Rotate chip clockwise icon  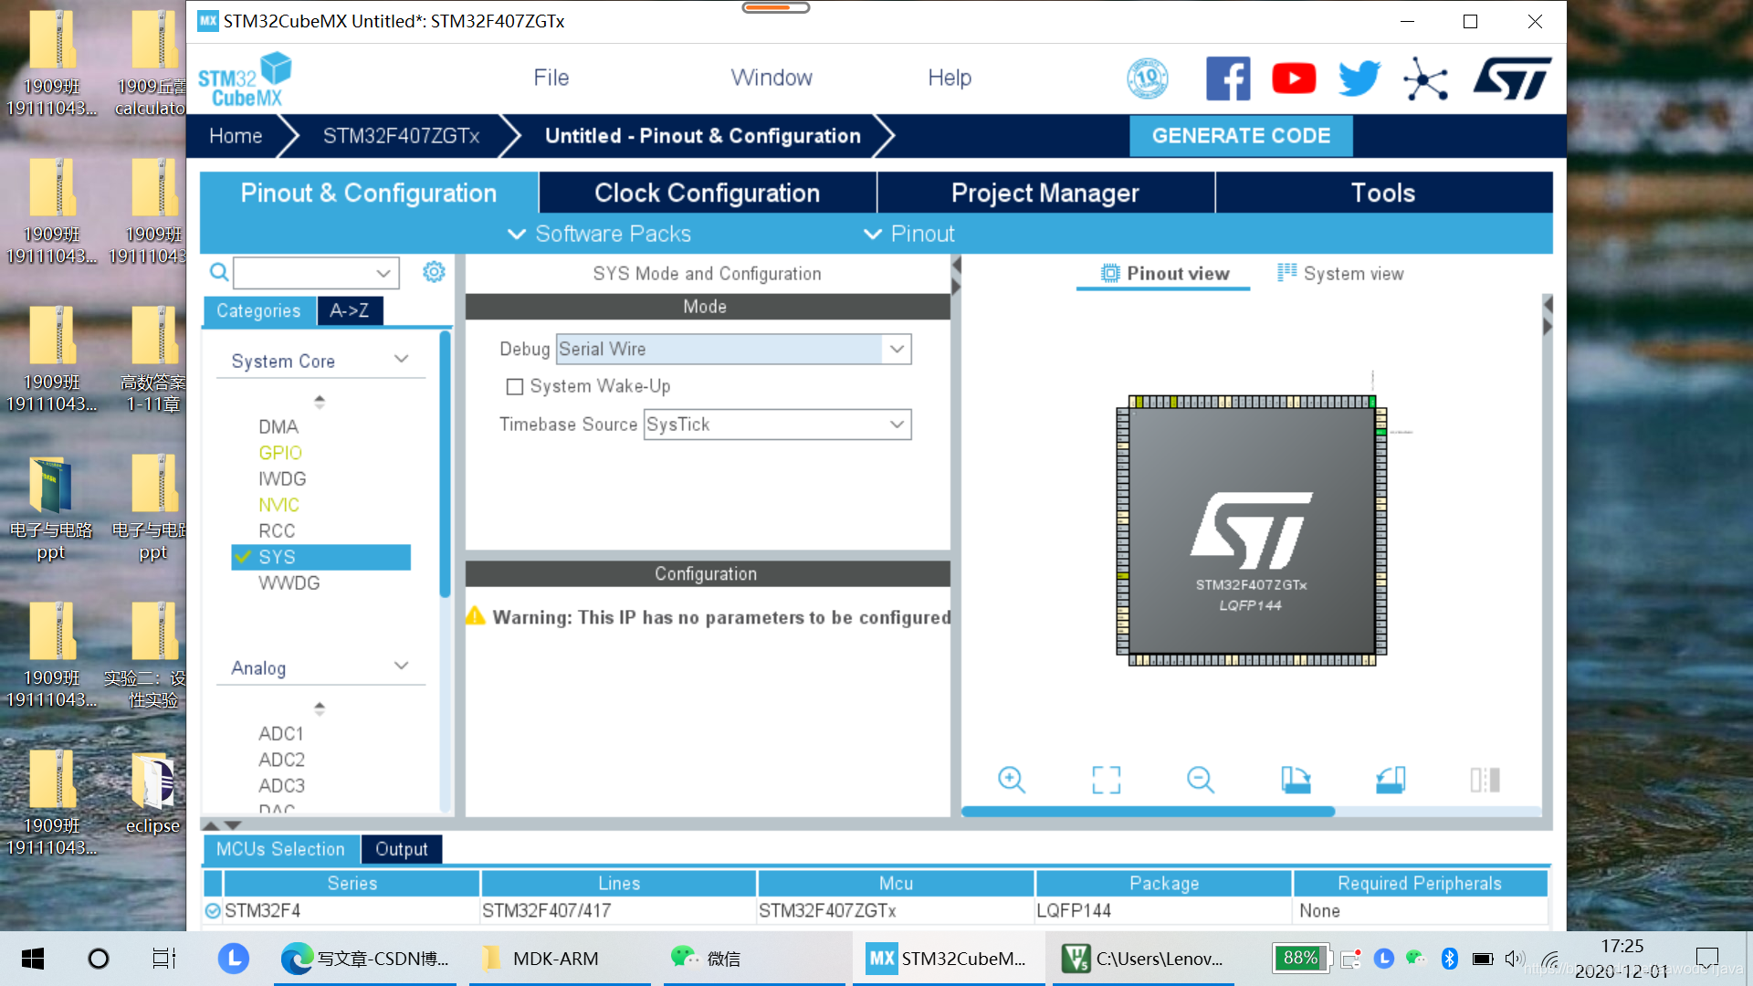[x=1295, y=780]
